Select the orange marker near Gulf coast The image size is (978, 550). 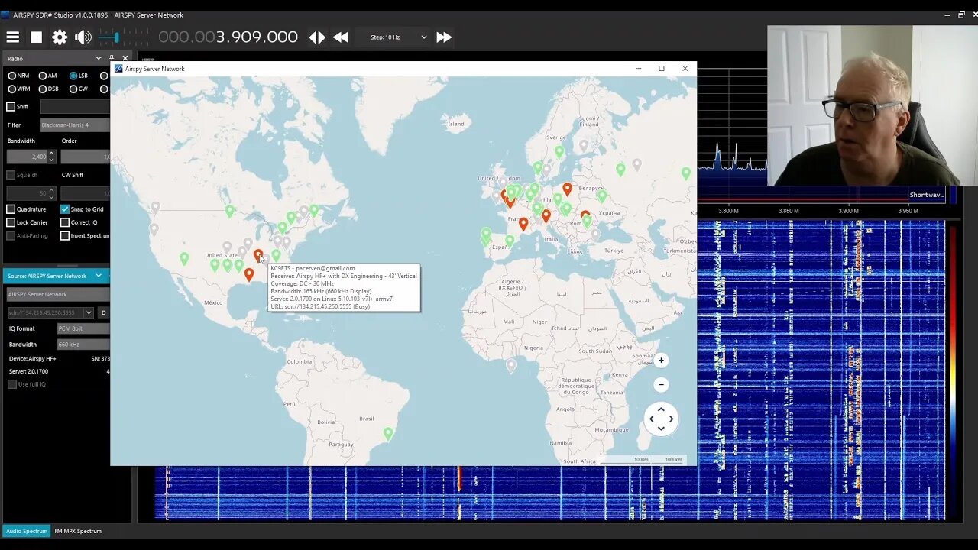pos(249,274)
